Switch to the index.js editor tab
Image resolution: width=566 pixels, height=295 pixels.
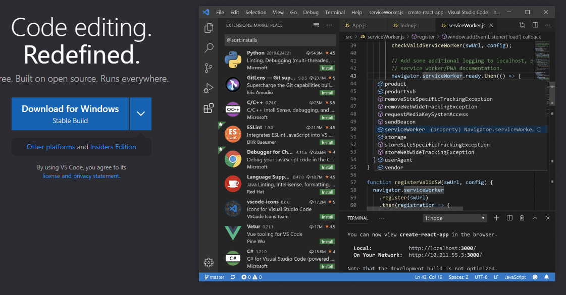point(408,25)
